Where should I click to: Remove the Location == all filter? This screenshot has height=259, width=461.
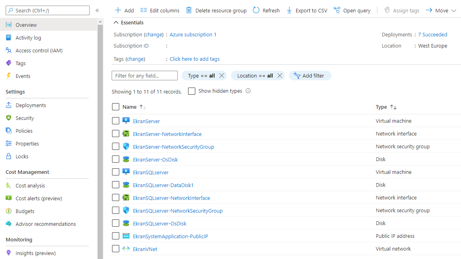pyautogui.click(x=280, y=76)
